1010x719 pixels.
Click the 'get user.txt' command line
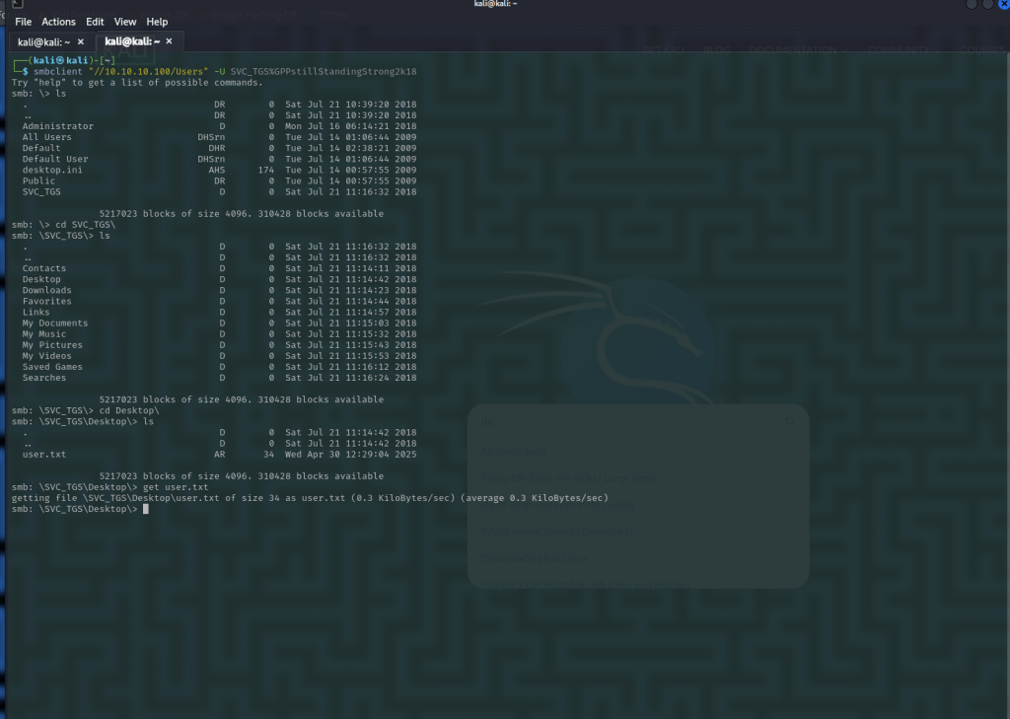pyautogui.click(x=176, y=487)
